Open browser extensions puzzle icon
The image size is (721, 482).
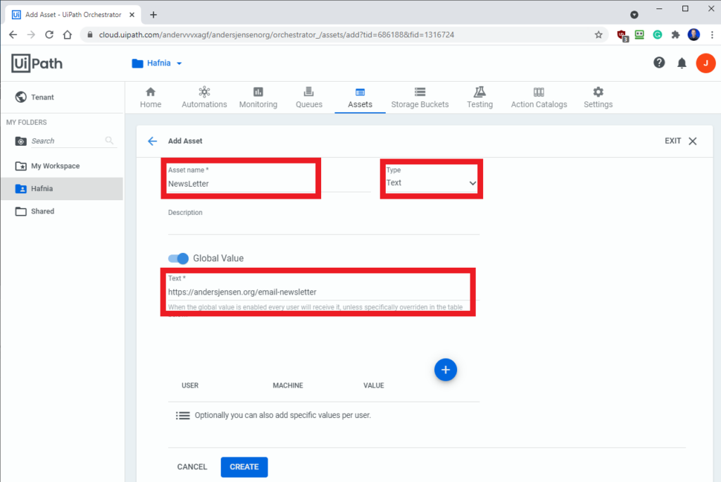pos(675,35)
